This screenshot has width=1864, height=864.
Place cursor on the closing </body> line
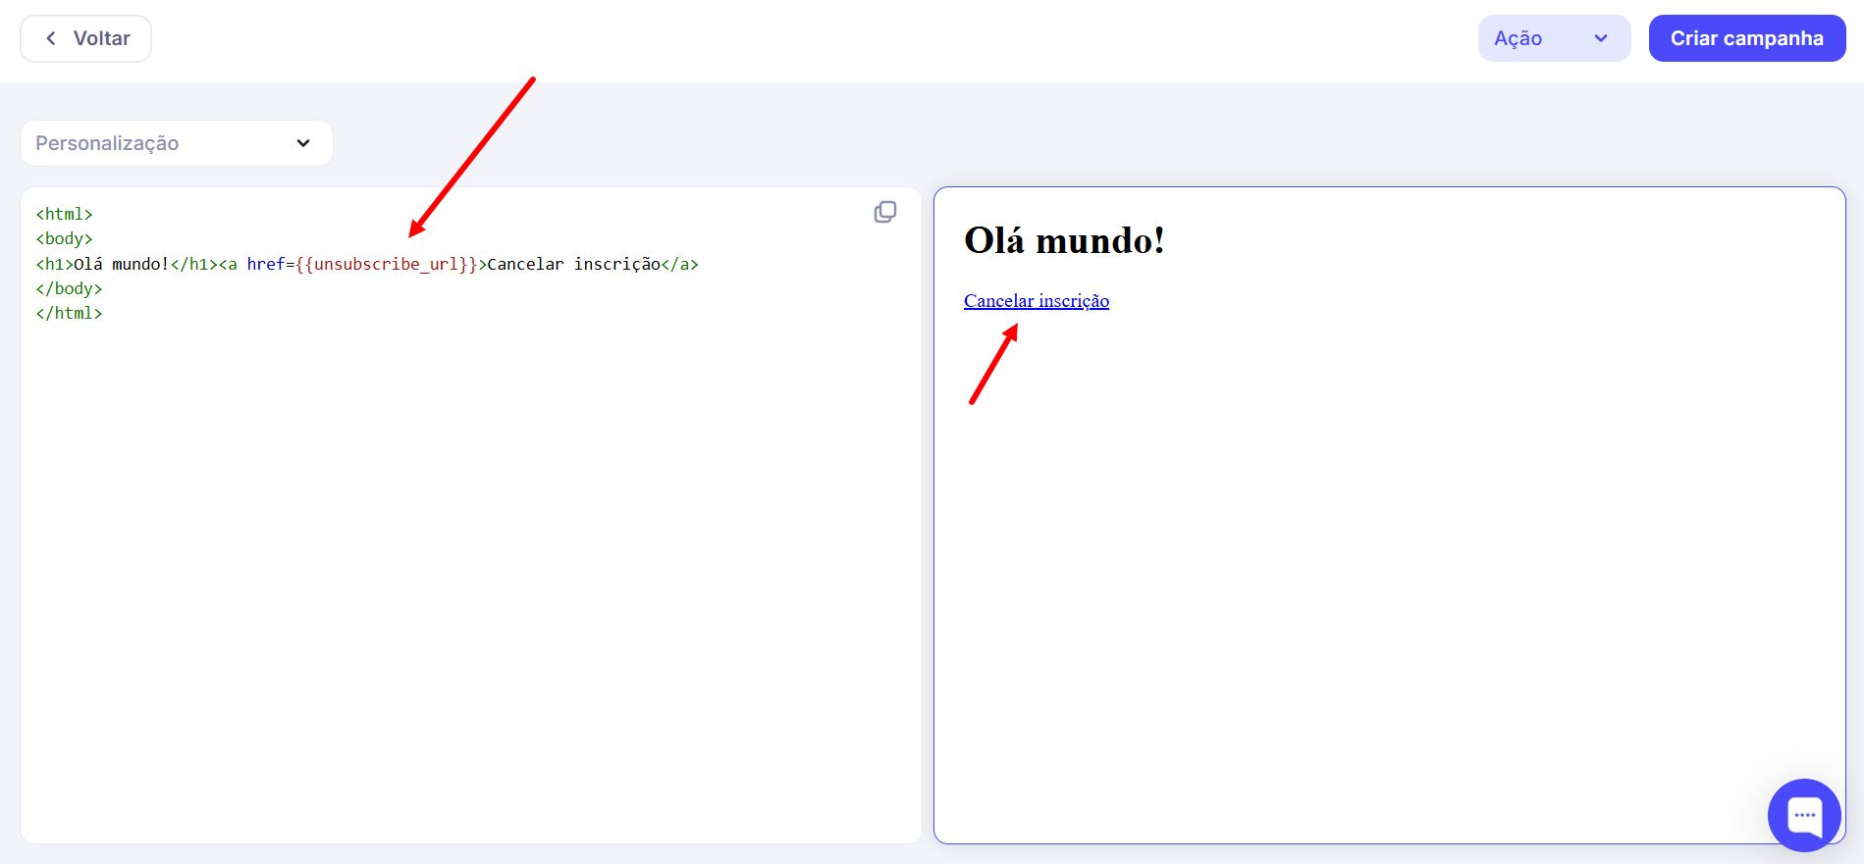tap(69, 288)
